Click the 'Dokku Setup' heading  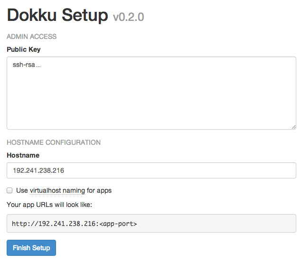coord(57,15)
